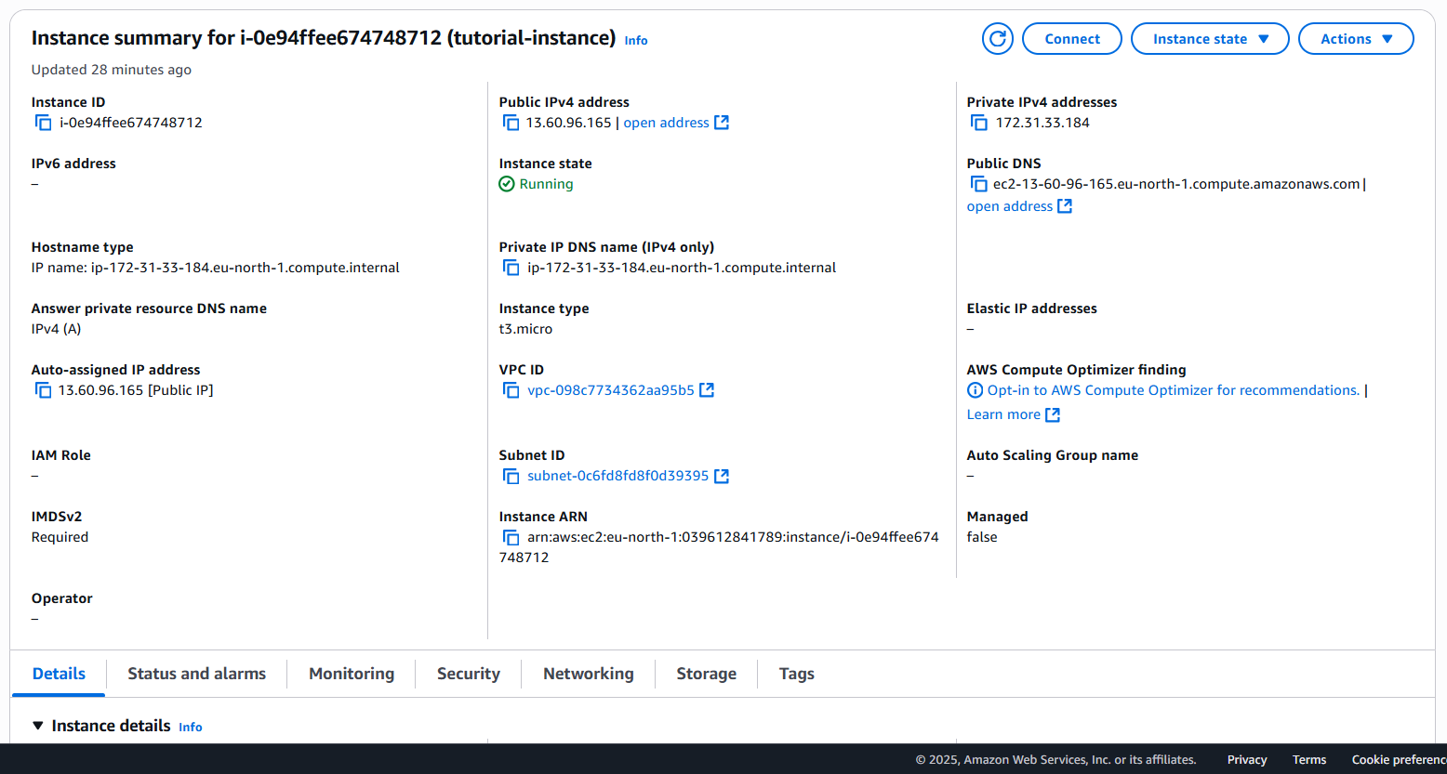Image resolution: width=1447 pixels, height=774 pixels.
Task: Click the refresh icon button
Action: [997, 39]
